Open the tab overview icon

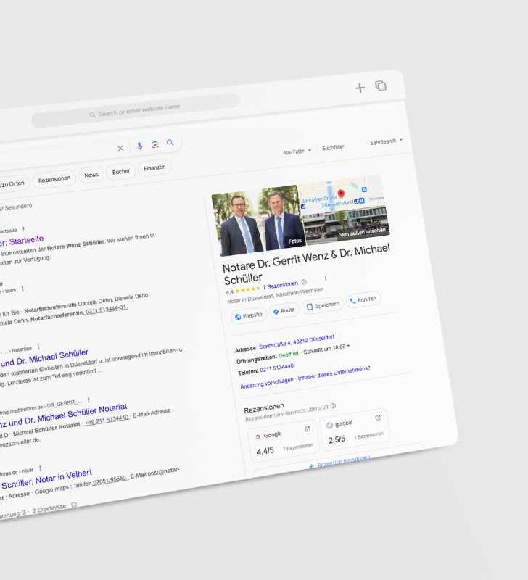click(381, 86)
